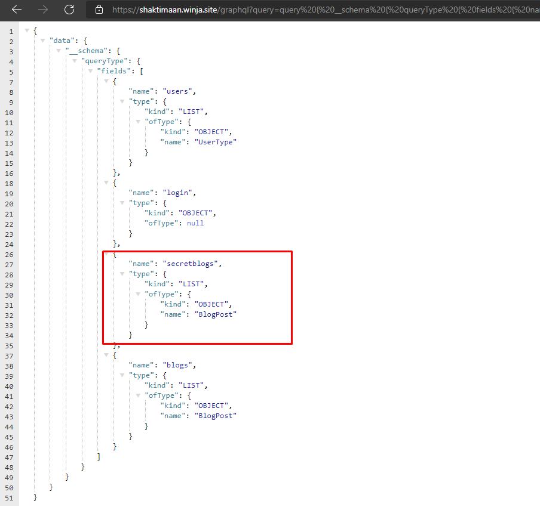This screenshot has width=540, height=507.
Task: Collapse the "queryType" object
Action: (75, 61)
